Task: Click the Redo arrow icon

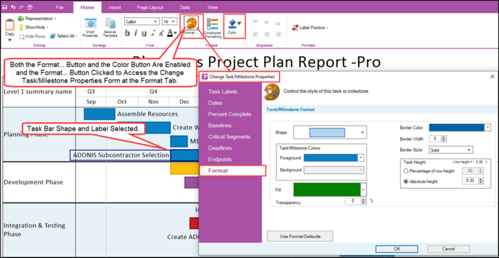Action: [x=21, y=7]
